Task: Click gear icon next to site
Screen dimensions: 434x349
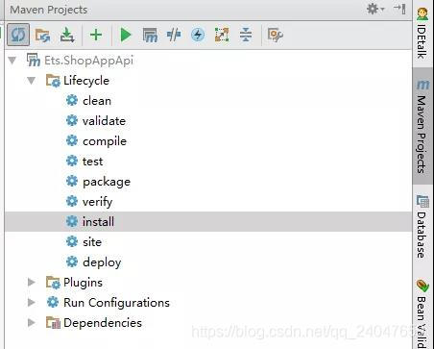Action: point(72,241)
